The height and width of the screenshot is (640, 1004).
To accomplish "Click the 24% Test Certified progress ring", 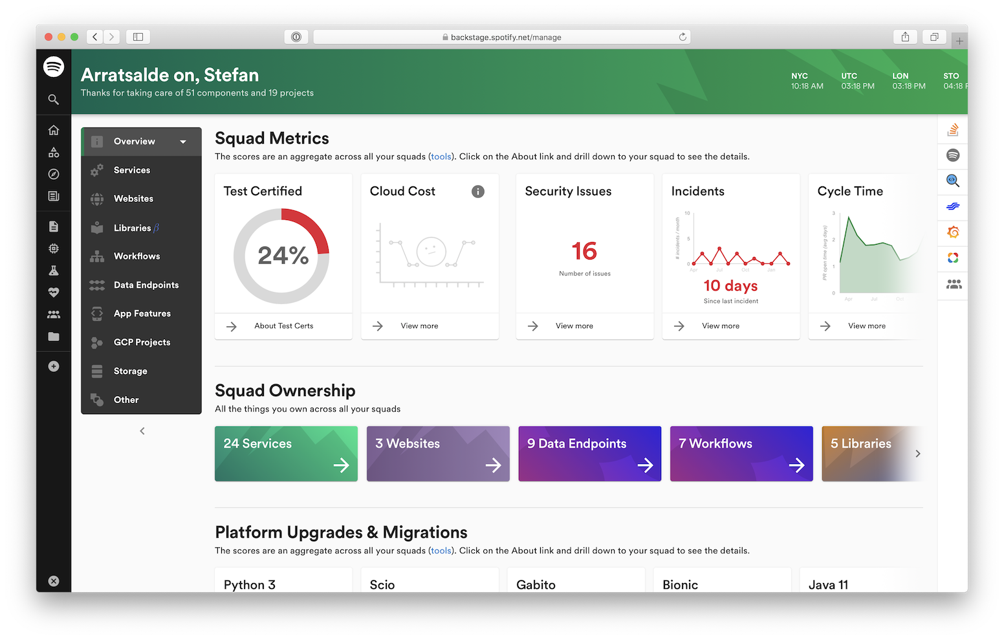I will [x=283, y=255].
